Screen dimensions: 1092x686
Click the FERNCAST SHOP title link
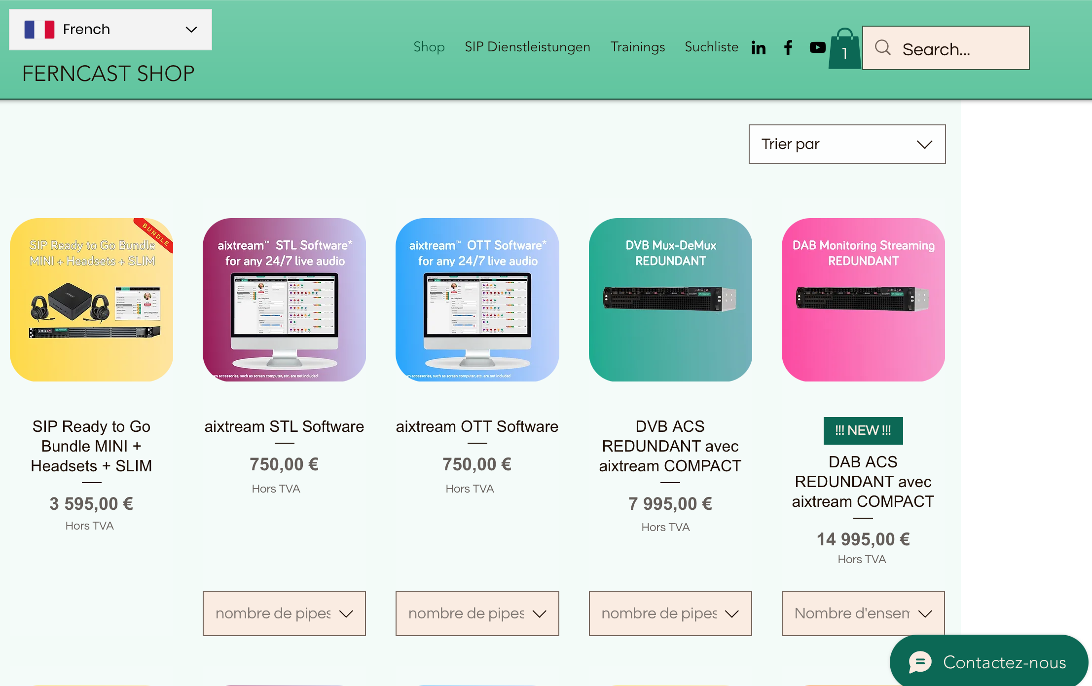tap(109, 74)
